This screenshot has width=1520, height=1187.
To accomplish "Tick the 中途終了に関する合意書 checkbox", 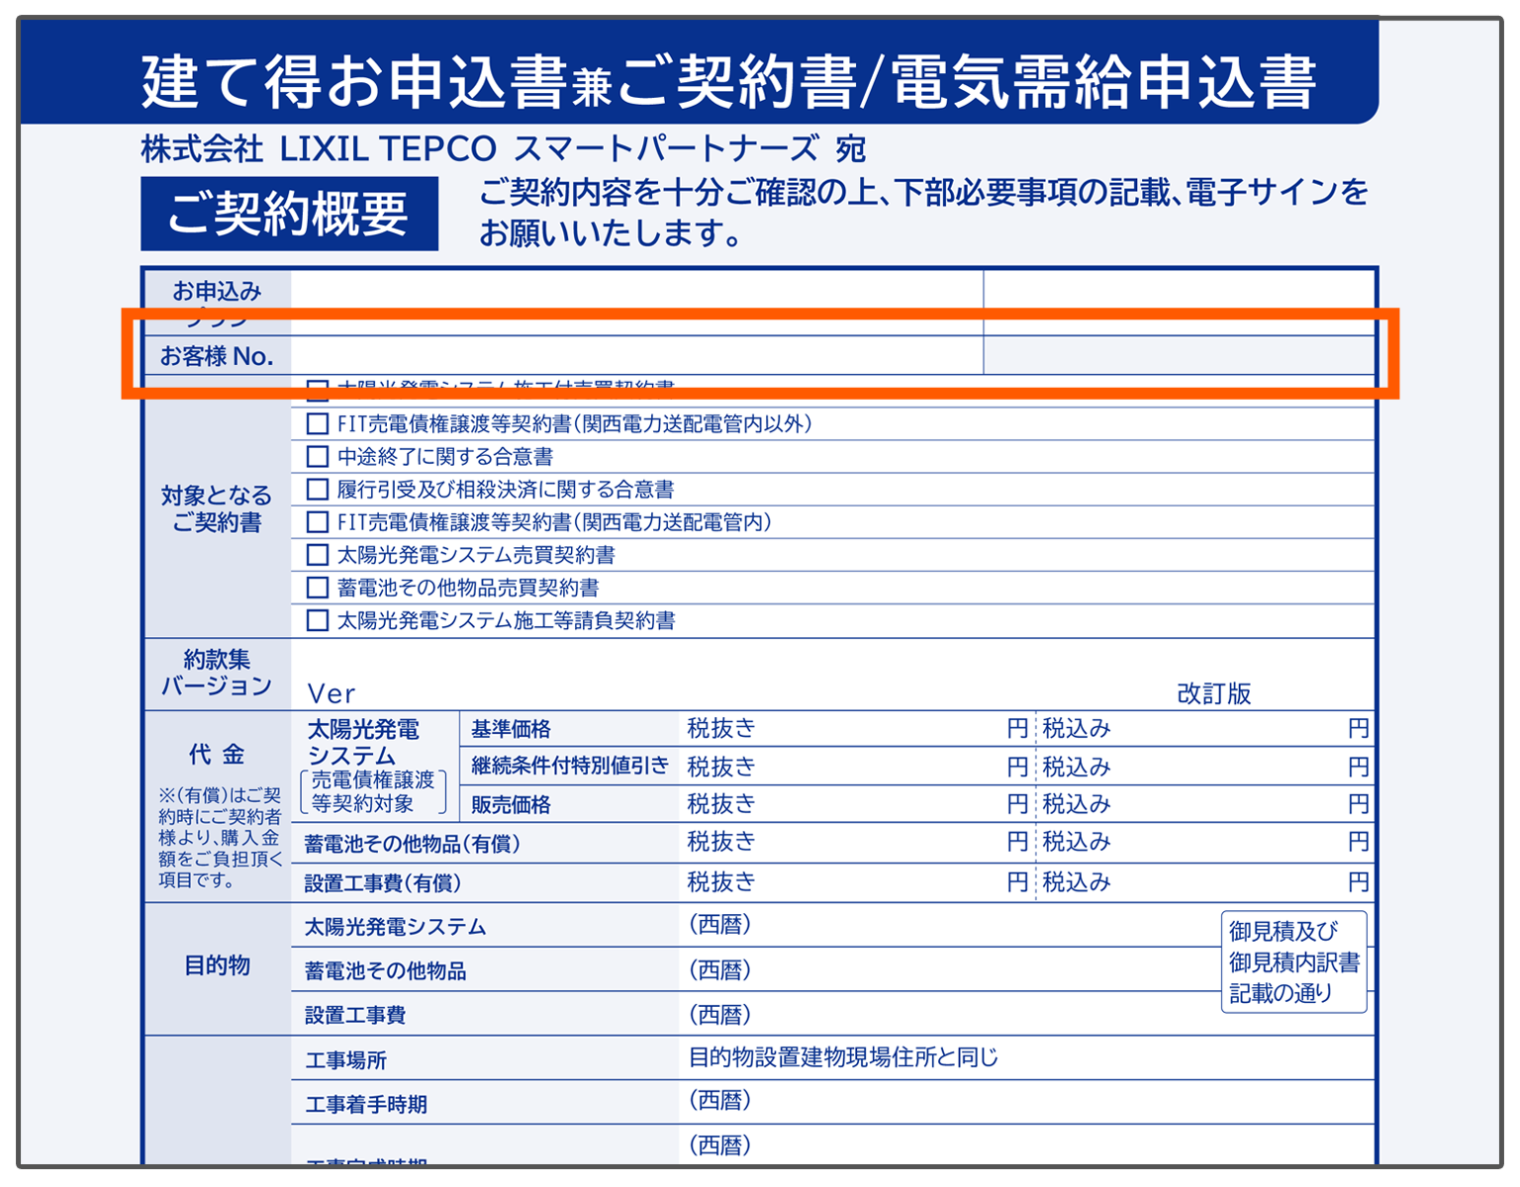I will point(318,457).
